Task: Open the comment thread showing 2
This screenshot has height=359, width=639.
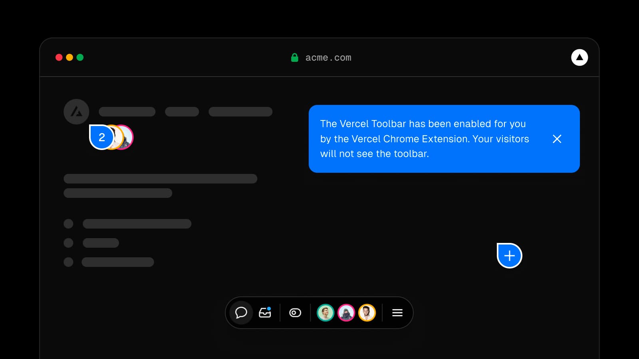Action: tap(101, 137)
